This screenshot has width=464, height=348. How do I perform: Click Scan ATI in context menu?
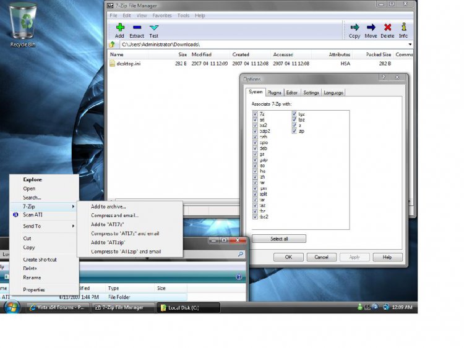(x=33, y=214)
